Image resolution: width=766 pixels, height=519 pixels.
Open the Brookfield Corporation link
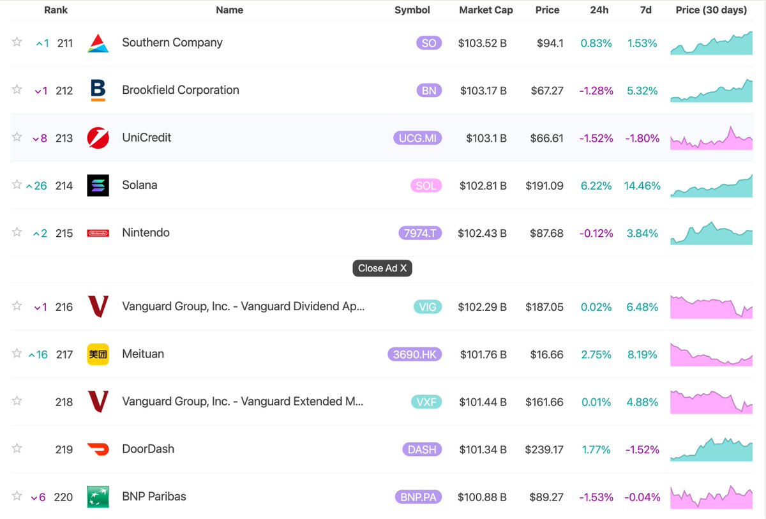click(x=181, y=91)
